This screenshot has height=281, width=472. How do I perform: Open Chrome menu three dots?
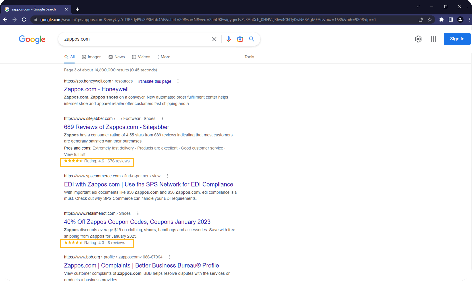pyautogui.click(x=469, y=20)
